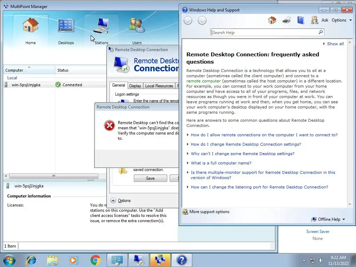Image resolution: width=356 pixels, height=267 pixels.
Task: Click the Help question-mark title icon
Action: [x=185, y=10]
